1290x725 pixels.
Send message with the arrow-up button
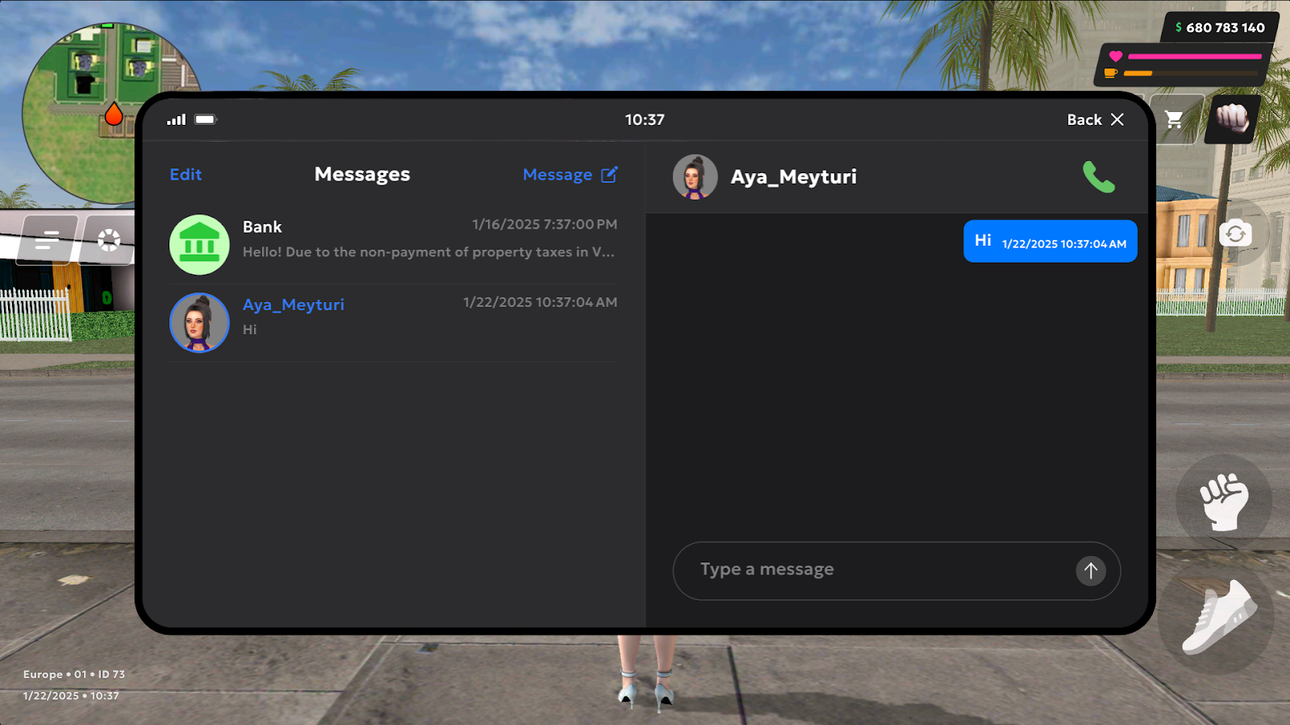[1090, 570]
